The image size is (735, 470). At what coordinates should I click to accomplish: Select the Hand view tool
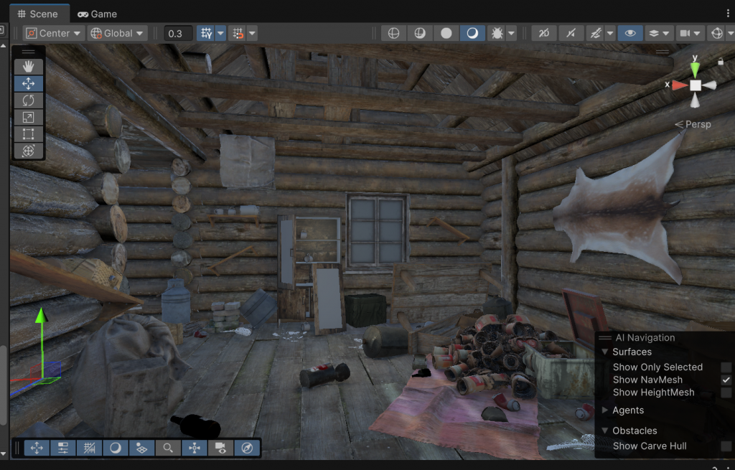click(x=29, y=67)
